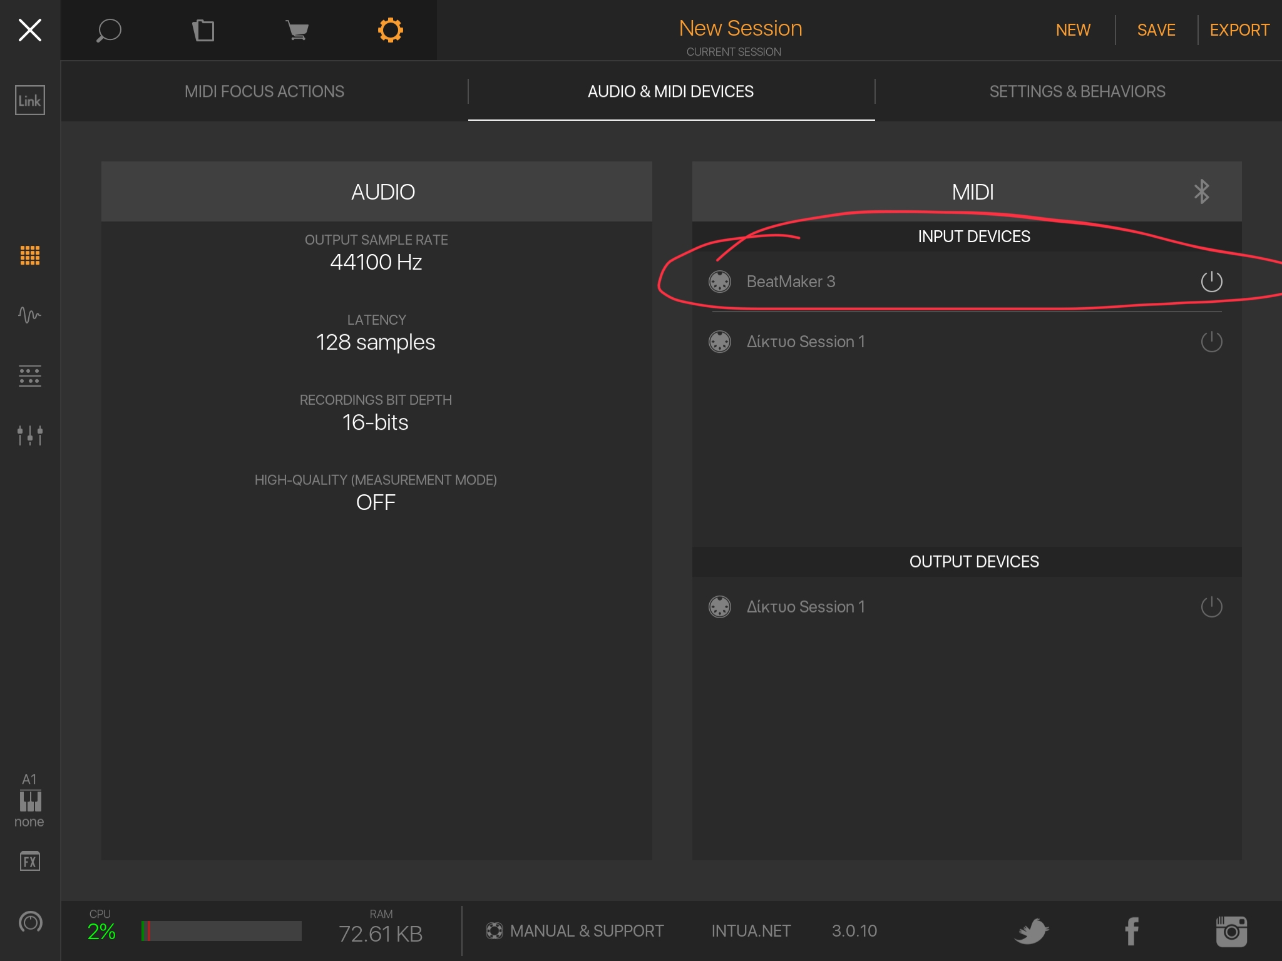This screenshot has width=1282, height=961.
Task: Change the 128 samples latency setting
Action: tap(376, 342)
